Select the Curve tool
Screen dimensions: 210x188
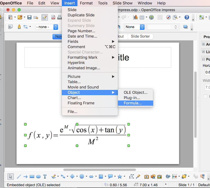[x=54, y=176]
